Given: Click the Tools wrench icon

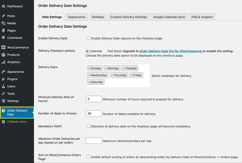Looking at the screenshot, I should (x=3, y=94).
